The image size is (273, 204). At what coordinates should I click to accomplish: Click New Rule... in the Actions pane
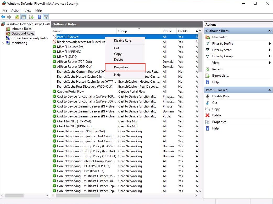220,37
